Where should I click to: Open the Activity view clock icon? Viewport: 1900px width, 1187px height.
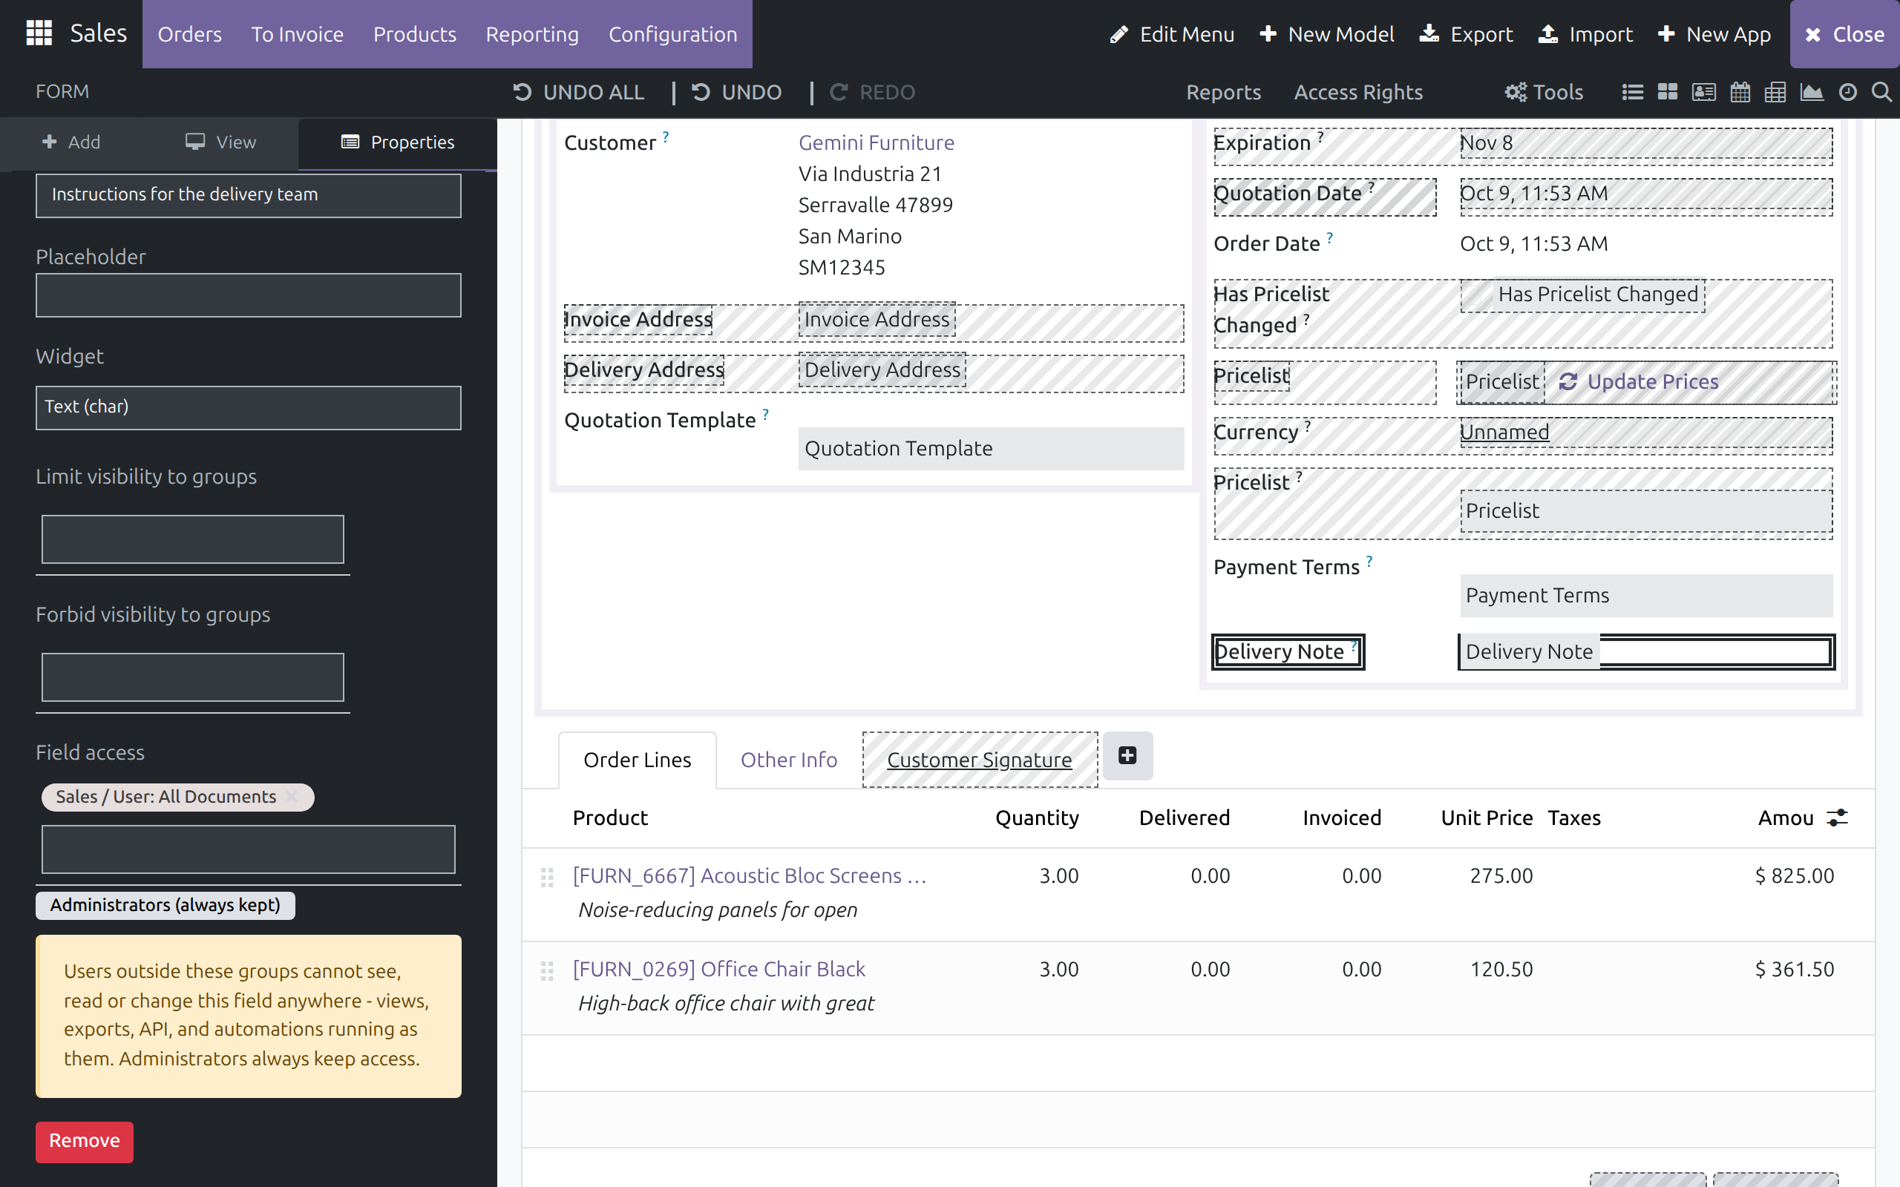click(x=1847, y=92)
